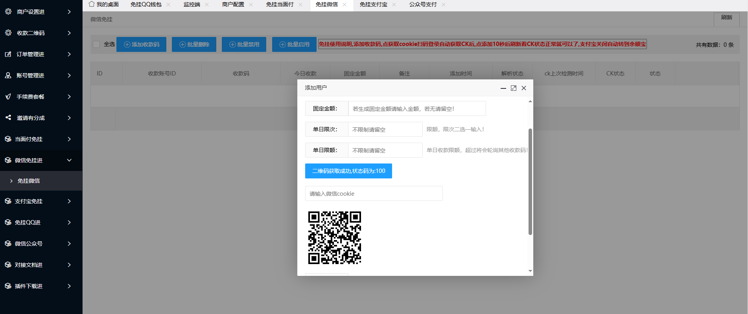Click the cube icon beside 微信免挂进

tap(8, 160)
